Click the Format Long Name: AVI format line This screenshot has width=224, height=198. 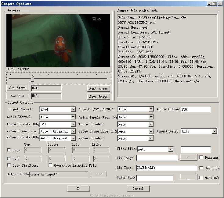[144, 33]
